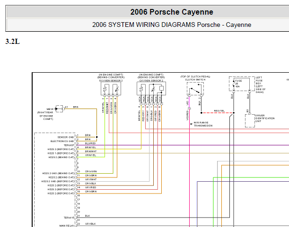Click the '2006 SYSTEM WIRING DIAGRAMS Porsche - Cayenne' subtitle
Image resolution: width=289 pixels, height=227 pixels.
tap(172, 25)
